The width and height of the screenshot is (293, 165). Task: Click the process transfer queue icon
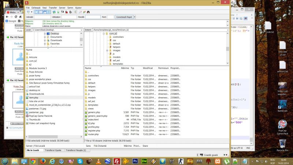point(58,12)
